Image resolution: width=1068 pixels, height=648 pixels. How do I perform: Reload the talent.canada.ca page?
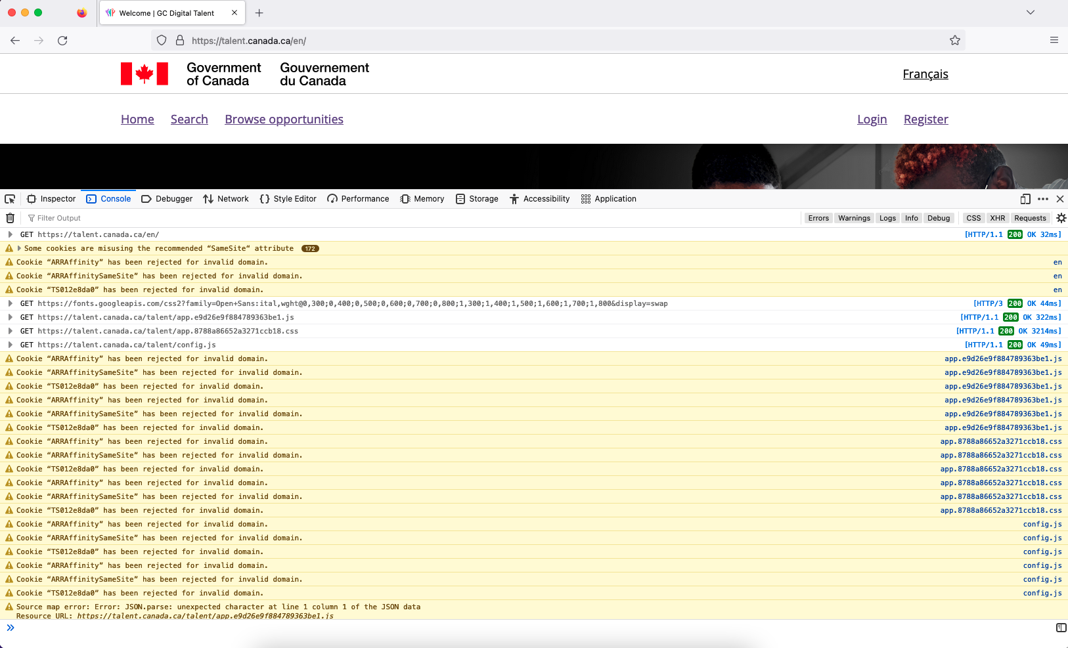62,40
